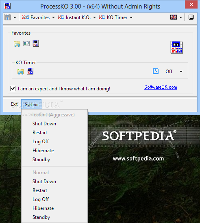This screenshot has width=200, height=223.
Task: Close the System menu button
Action: 31,105
